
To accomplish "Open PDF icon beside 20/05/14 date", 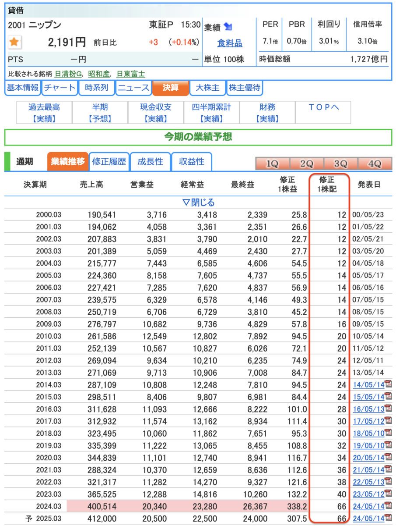I will (x=388, y=458).
